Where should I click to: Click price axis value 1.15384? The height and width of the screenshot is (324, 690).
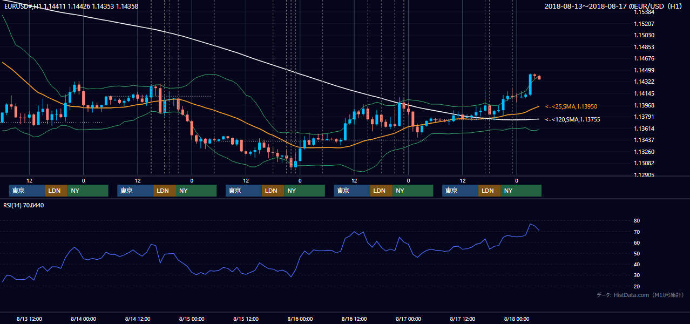coord(644,12)
